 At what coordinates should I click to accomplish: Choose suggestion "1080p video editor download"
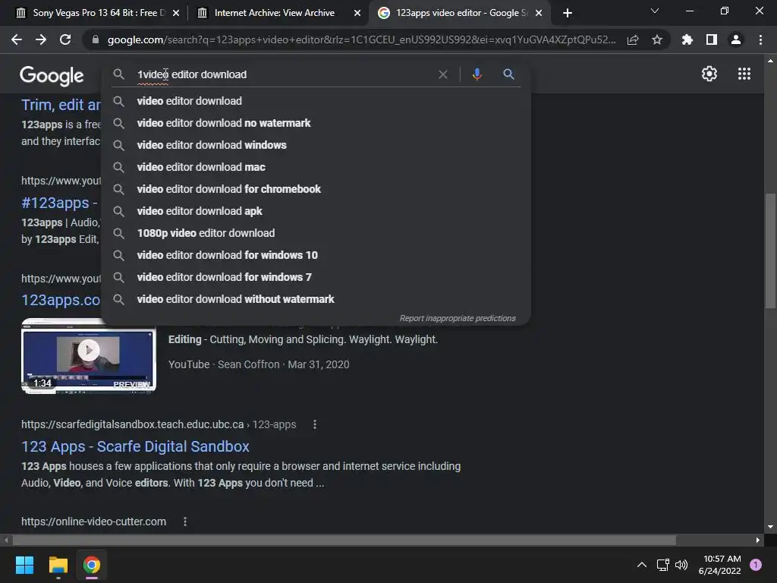pos(316,233)
